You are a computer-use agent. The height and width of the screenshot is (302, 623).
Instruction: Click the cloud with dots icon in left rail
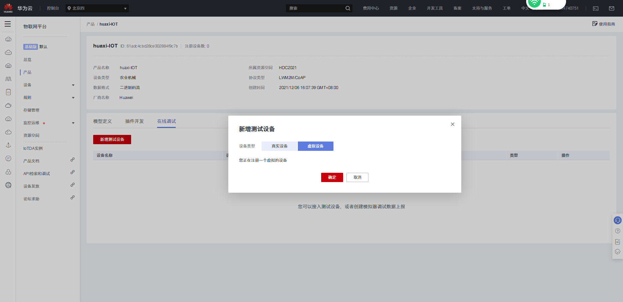click(8, 52)
